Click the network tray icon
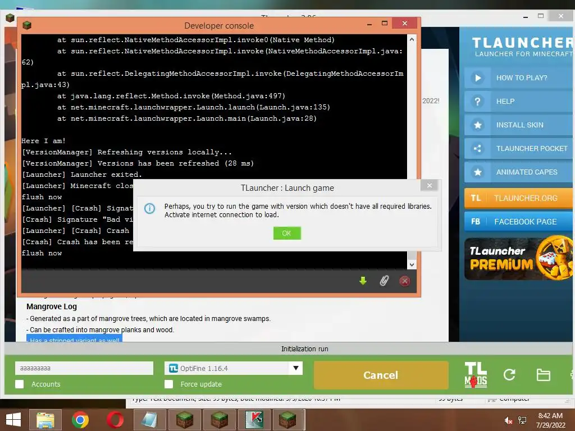 [522, 421]
